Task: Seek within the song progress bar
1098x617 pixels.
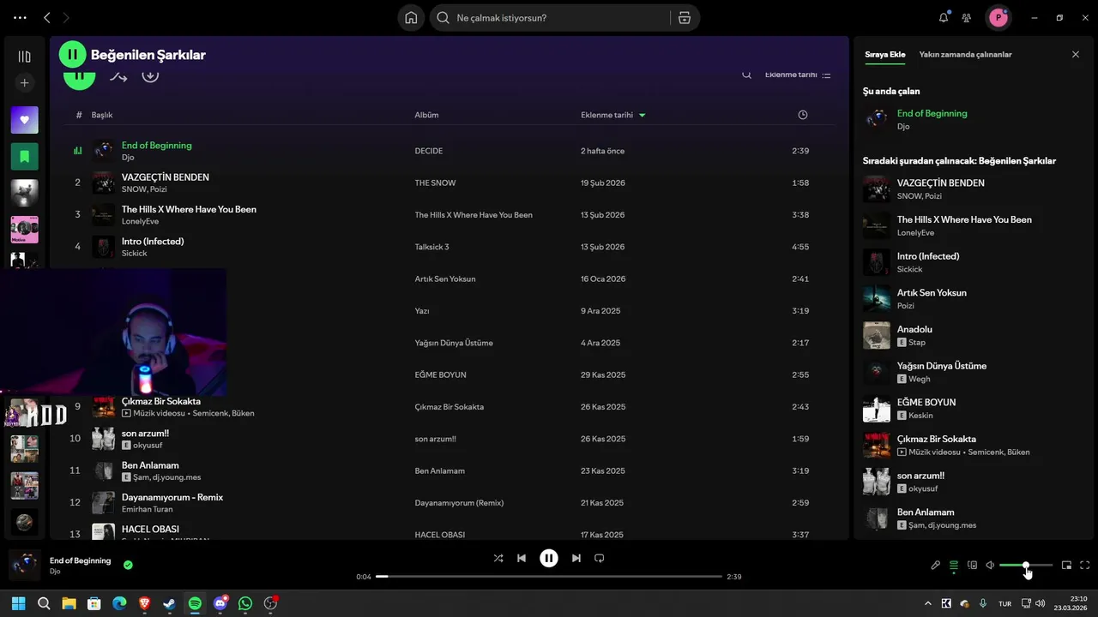Action: [x=549, y=577]
